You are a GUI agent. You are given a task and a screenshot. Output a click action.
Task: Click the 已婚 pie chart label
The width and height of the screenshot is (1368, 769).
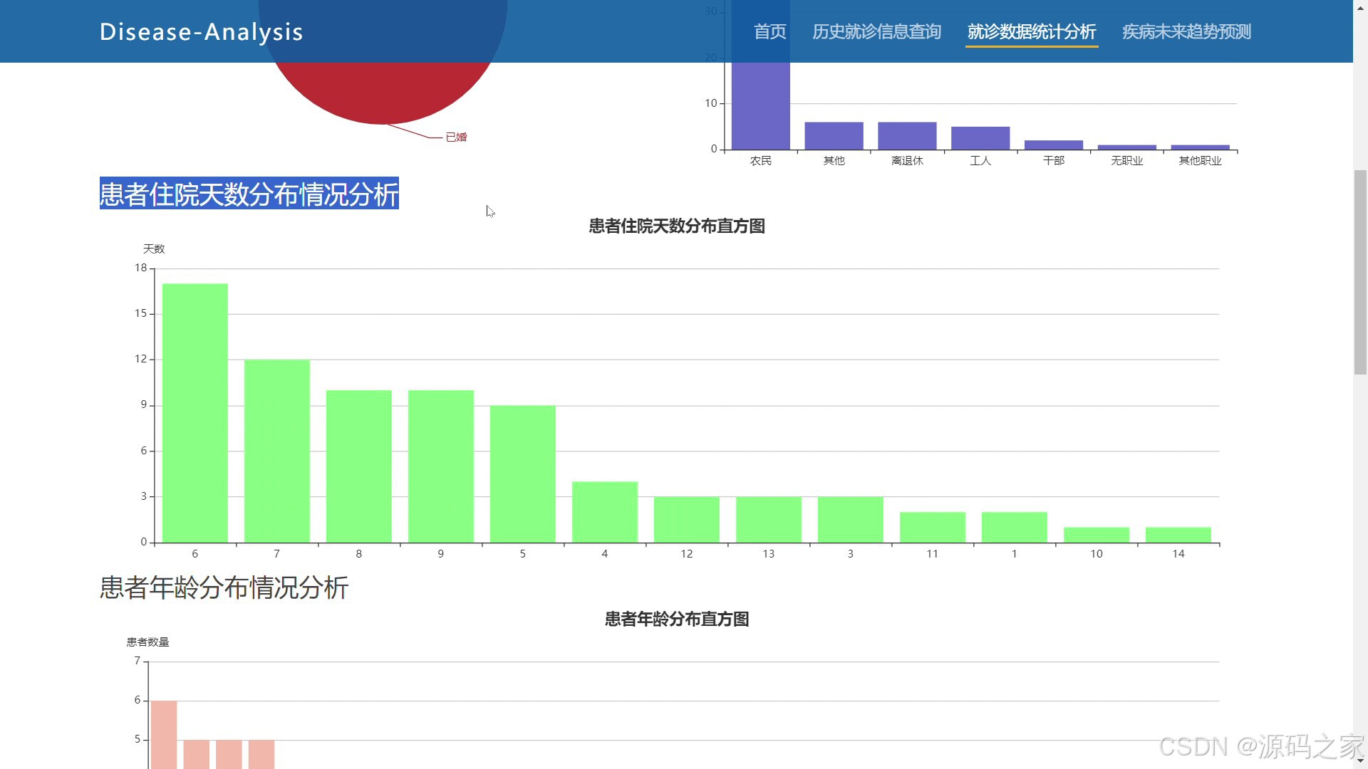pyautogui.click(x=456, y=137)
